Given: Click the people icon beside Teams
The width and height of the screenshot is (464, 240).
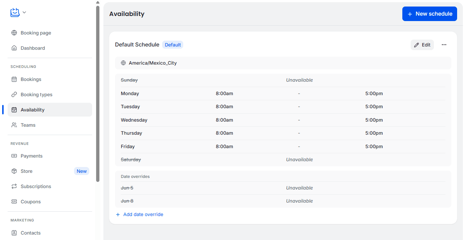Looking at the screenshot, I should (x=14, y=125).
